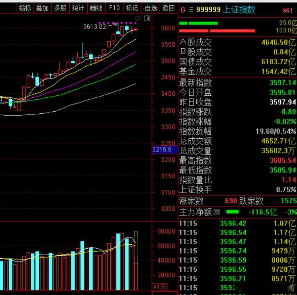The width and height of the screenshot is (297, 295).
Task: Click the green buy-volume bar at top
Action: tap(199, 23)
